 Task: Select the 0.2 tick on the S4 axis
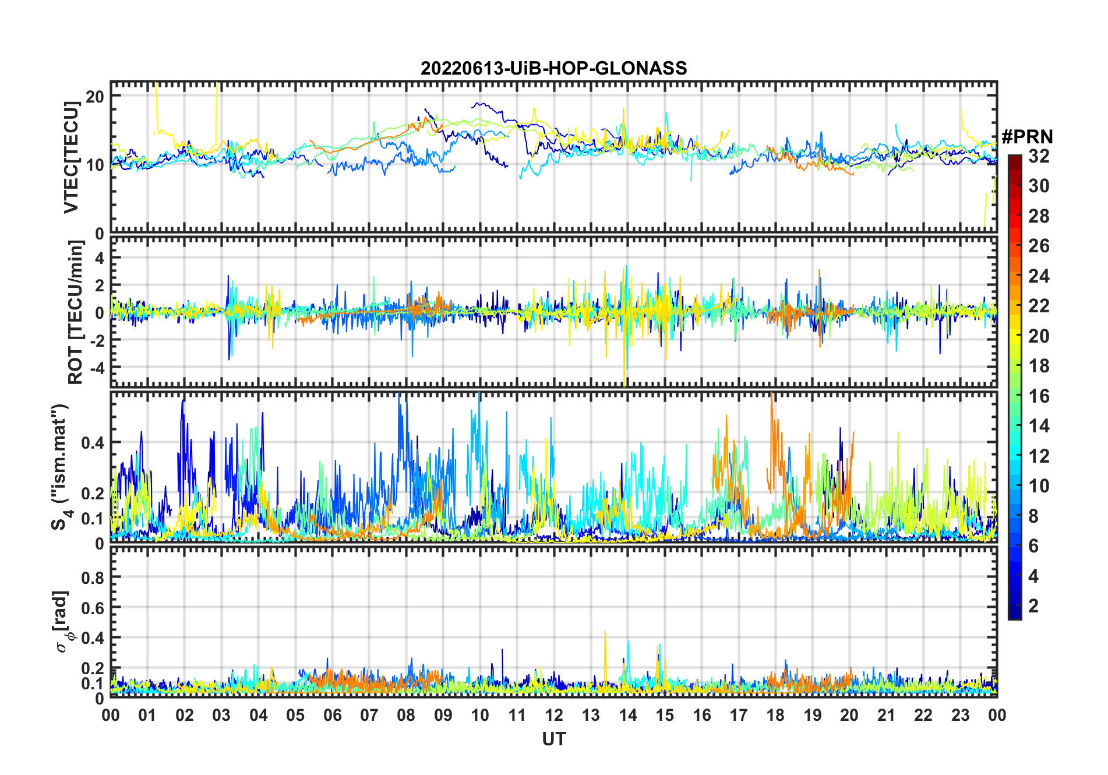(93, 493)
